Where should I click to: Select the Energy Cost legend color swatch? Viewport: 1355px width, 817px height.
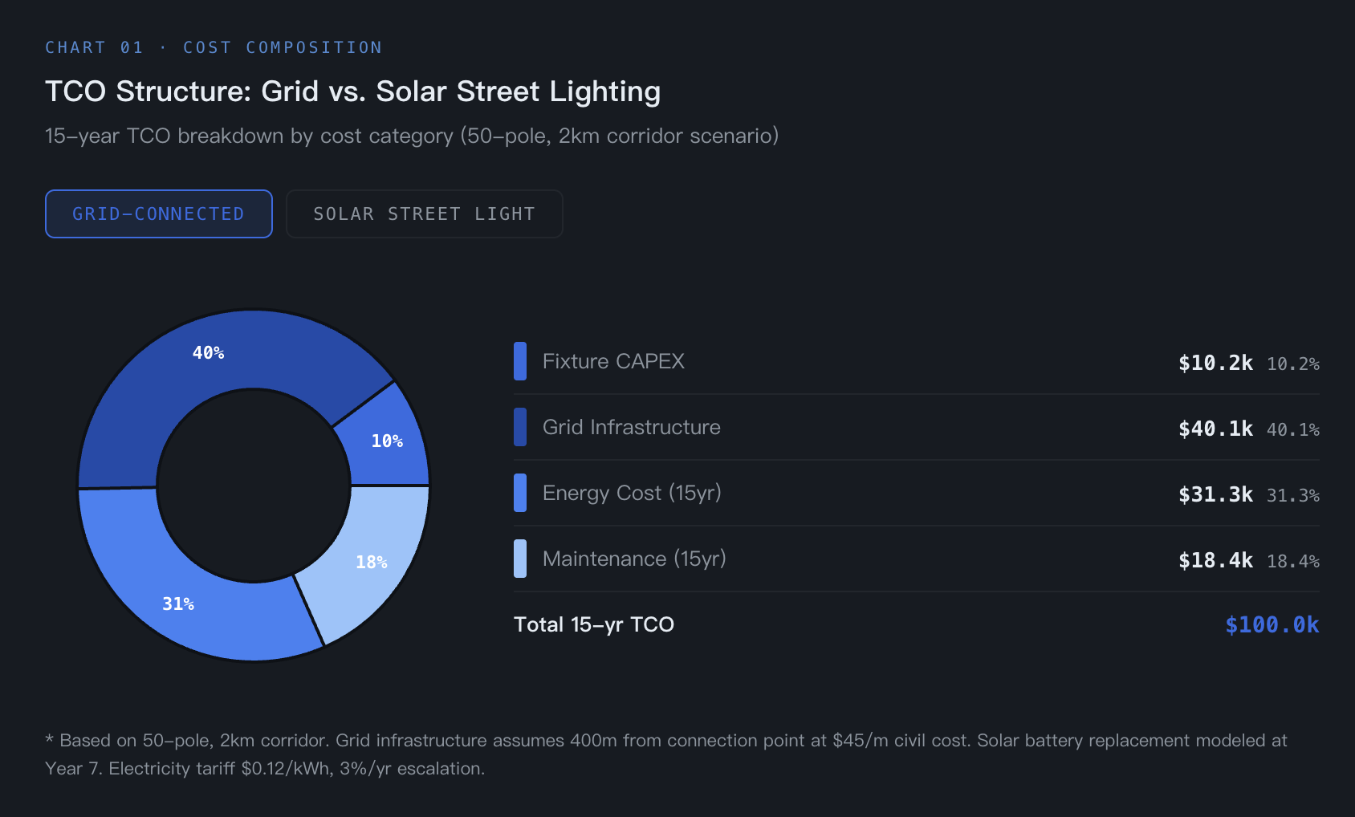(520, 493)
